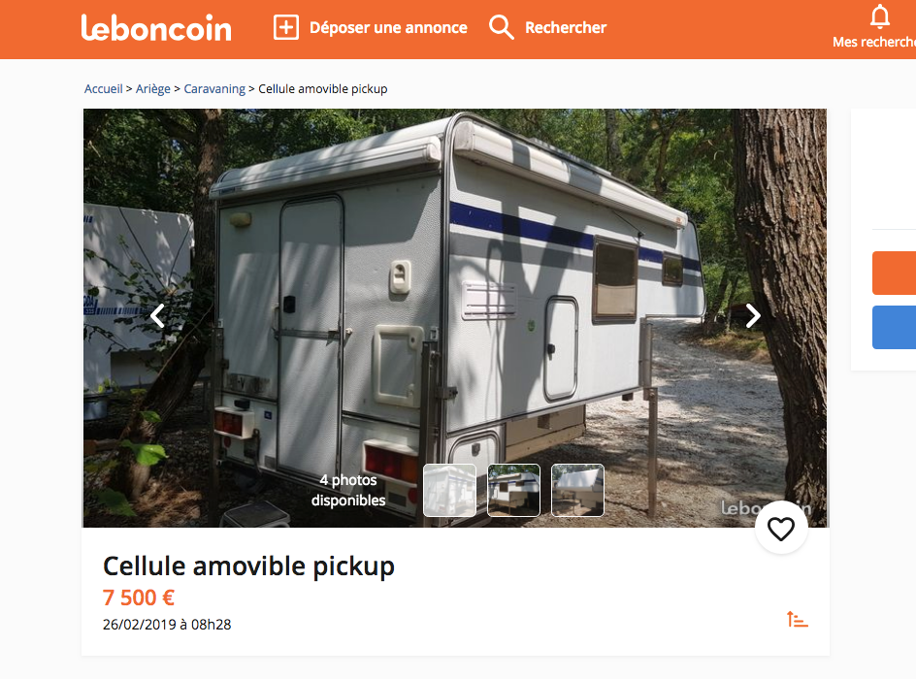Save this ad with the heart icon
The width and height of the screenshot is (916, 679).
click(x=781, y=529)
